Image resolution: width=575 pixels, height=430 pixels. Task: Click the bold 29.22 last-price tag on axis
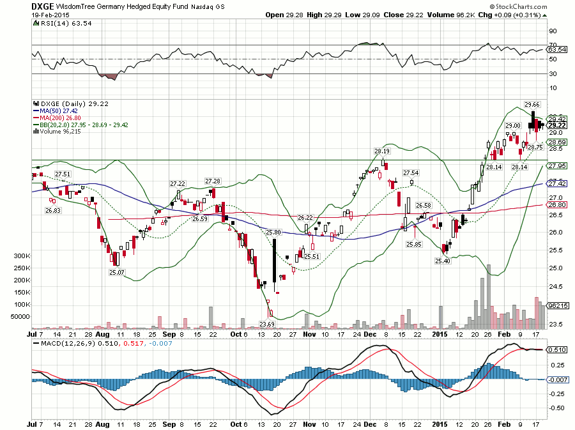click(x=557, y=125)
